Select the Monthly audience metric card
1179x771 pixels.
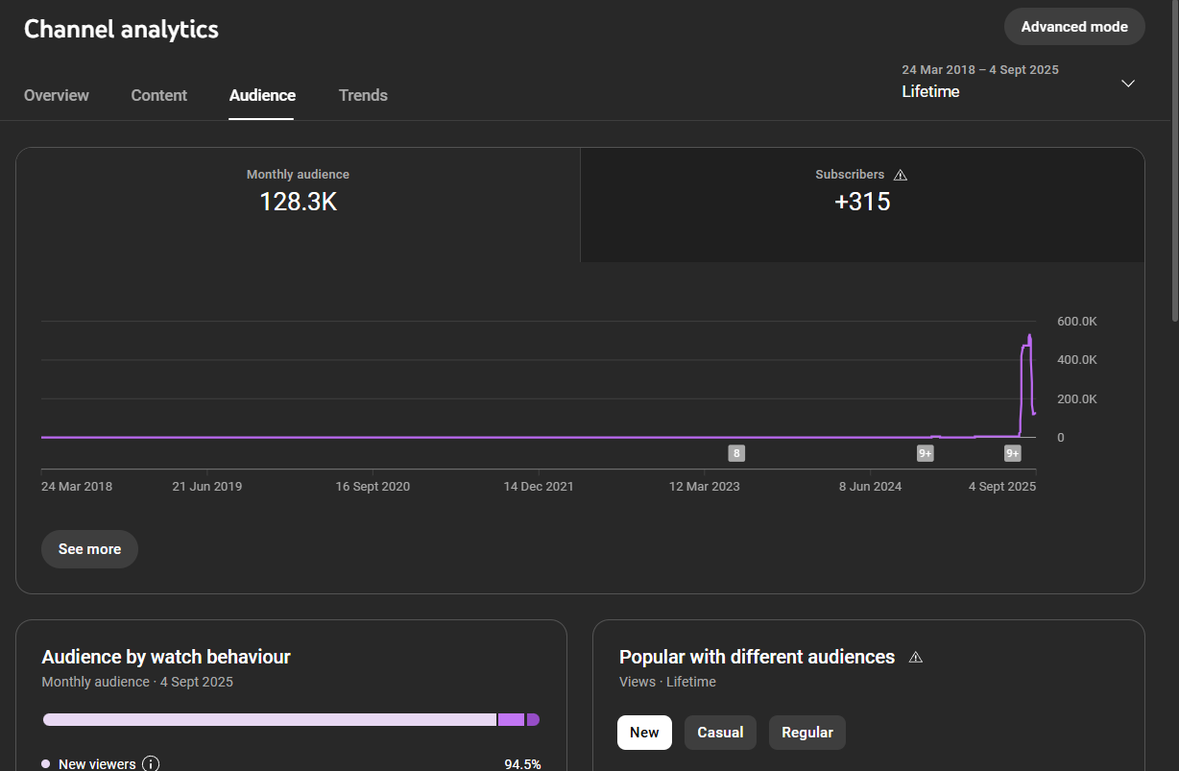coord(298,205)
